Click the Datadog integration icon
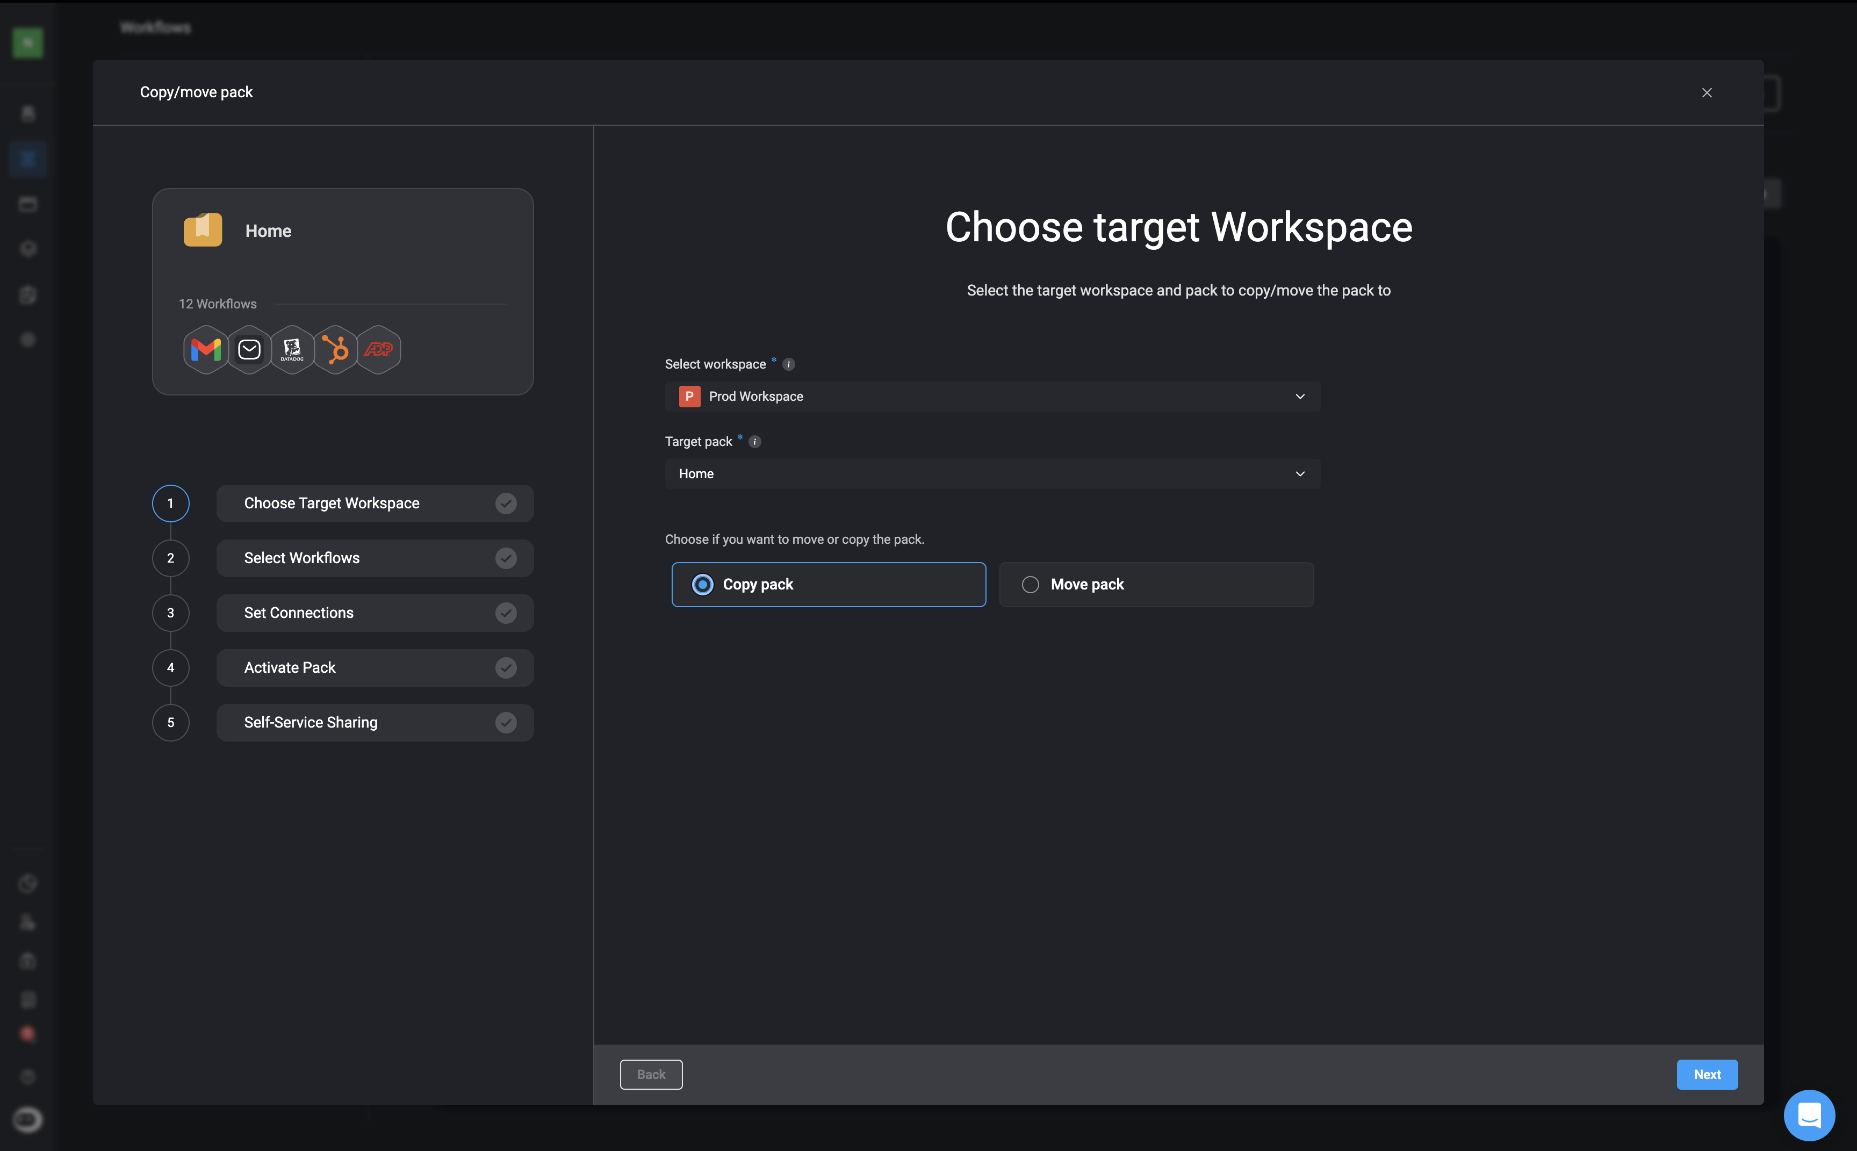The height and width of the screenshot is (1151, 1857). click(292, 349)
